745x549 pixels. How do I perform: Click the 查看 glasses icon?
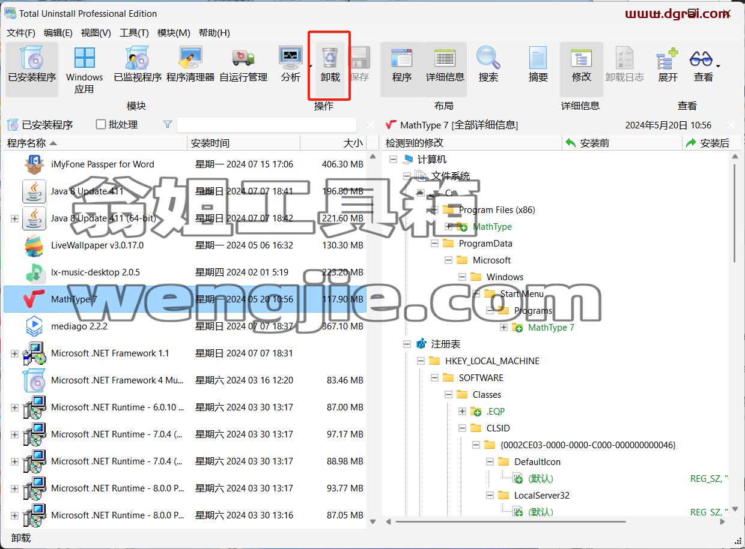(x=701, y=58)
